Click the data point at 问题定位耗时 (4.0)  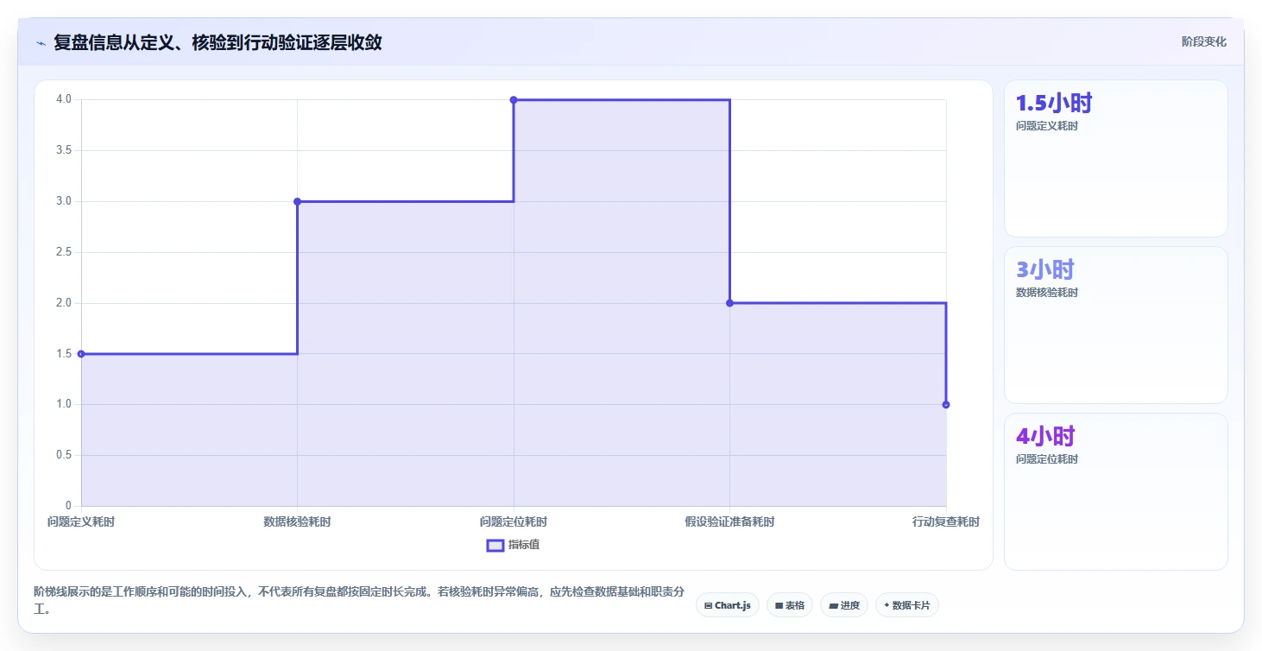point(514,100)
